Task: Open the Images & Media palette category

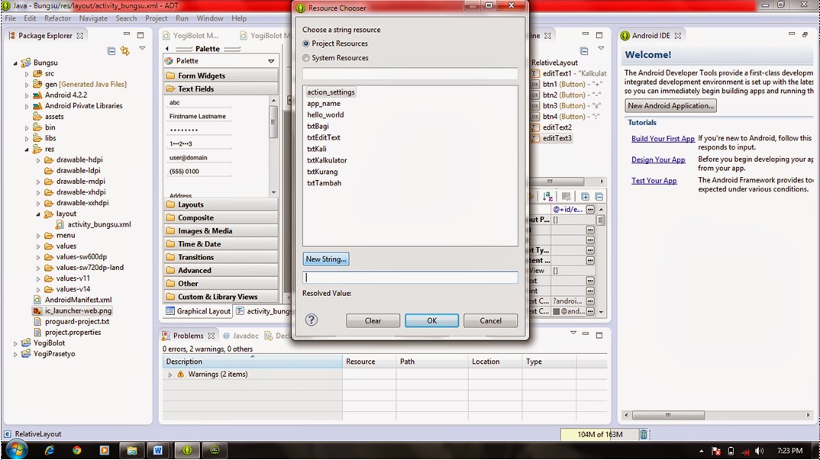Action: click(221, 230)
